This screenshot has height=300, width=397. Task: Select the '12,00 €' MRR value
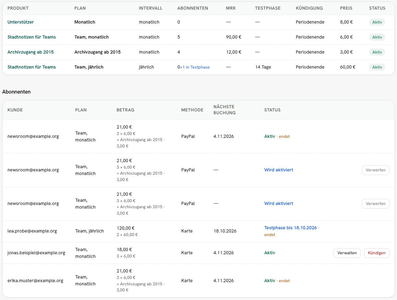233,52
